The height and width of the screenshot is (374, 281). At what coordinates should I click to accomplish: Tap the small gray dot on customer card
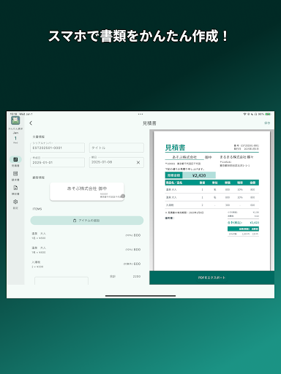[123, 196]
